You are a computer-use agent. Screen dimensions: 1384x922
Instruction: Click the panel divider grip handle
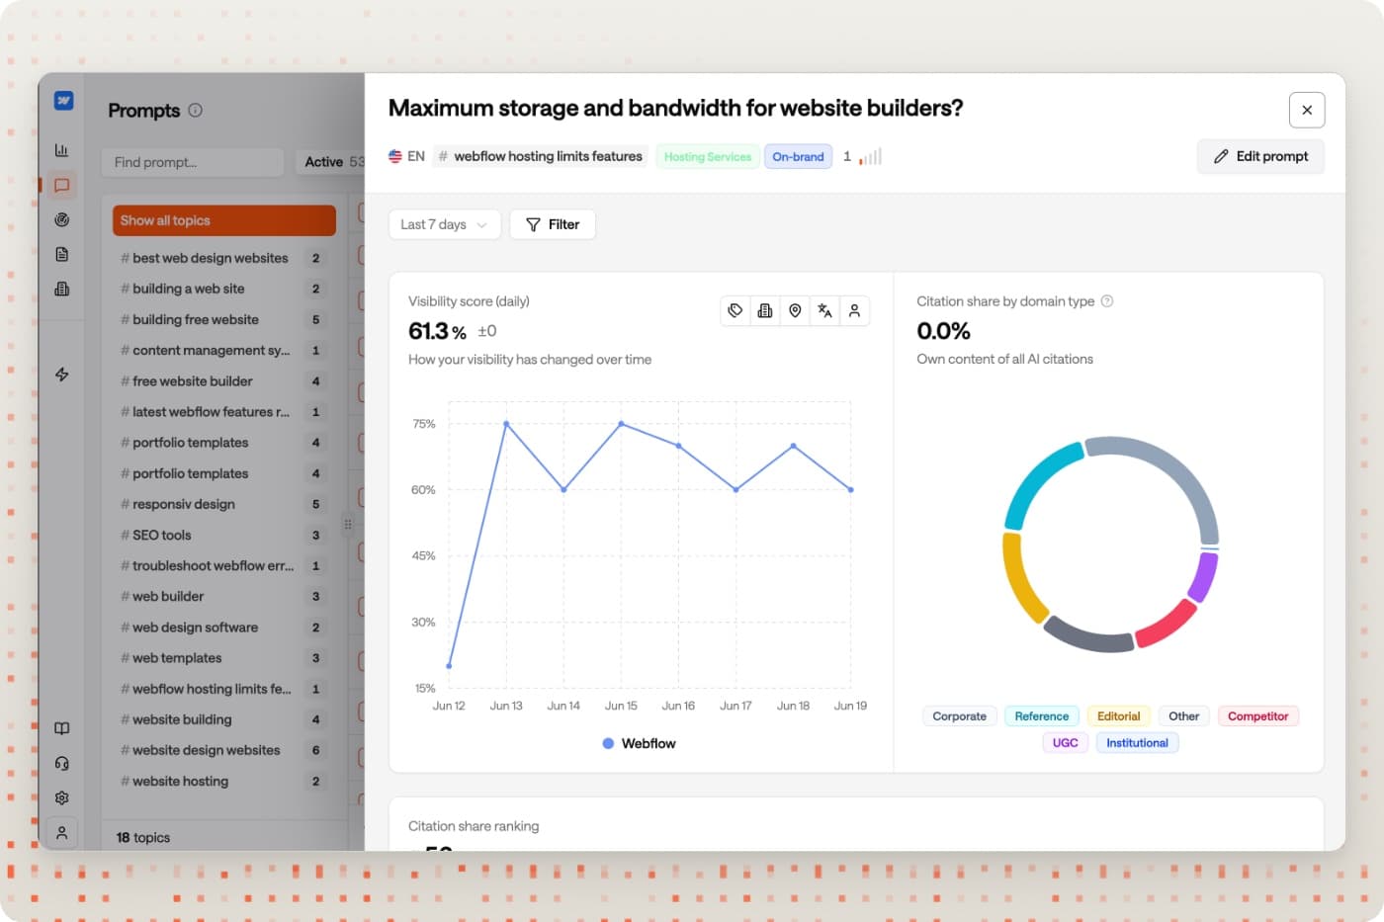[x=348, y=525]
